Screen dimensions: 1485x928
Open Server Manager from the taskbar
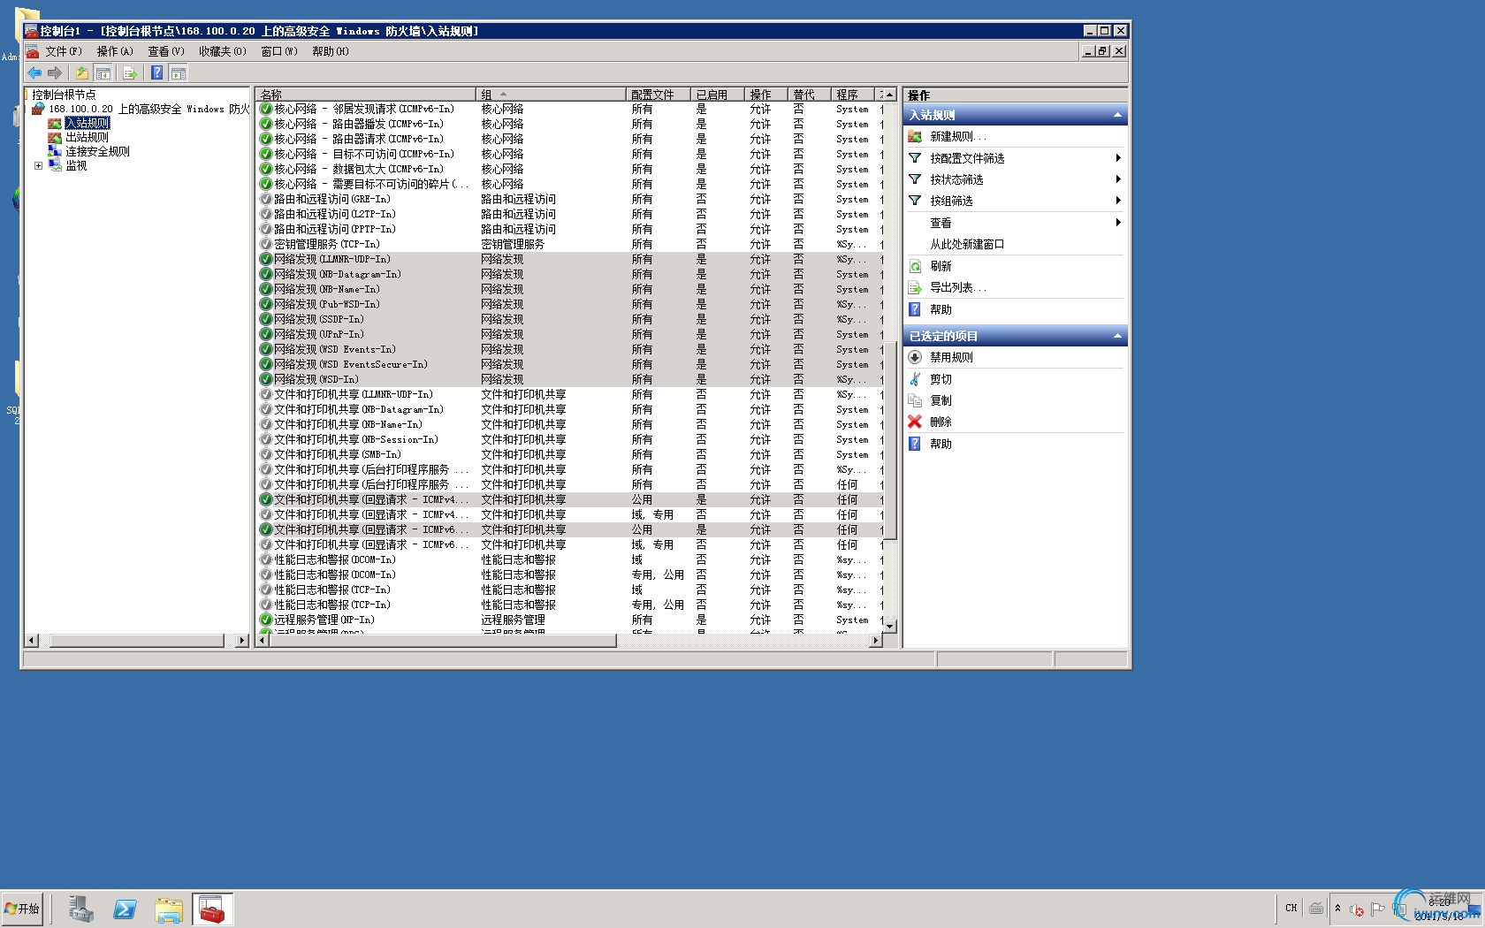(x=81, y=909)
